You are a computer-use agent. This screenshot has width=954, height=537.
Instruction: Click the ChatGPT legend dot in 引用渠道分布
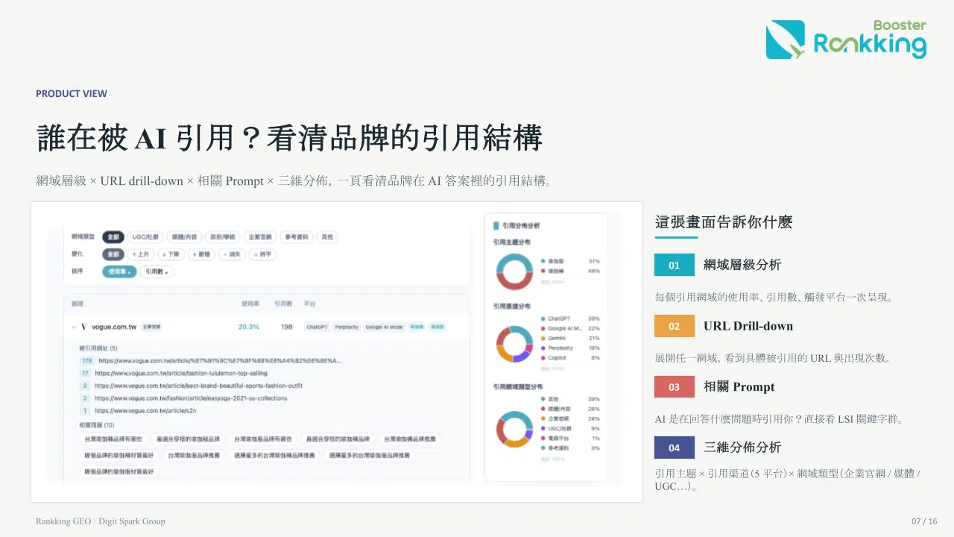[543, 318]
